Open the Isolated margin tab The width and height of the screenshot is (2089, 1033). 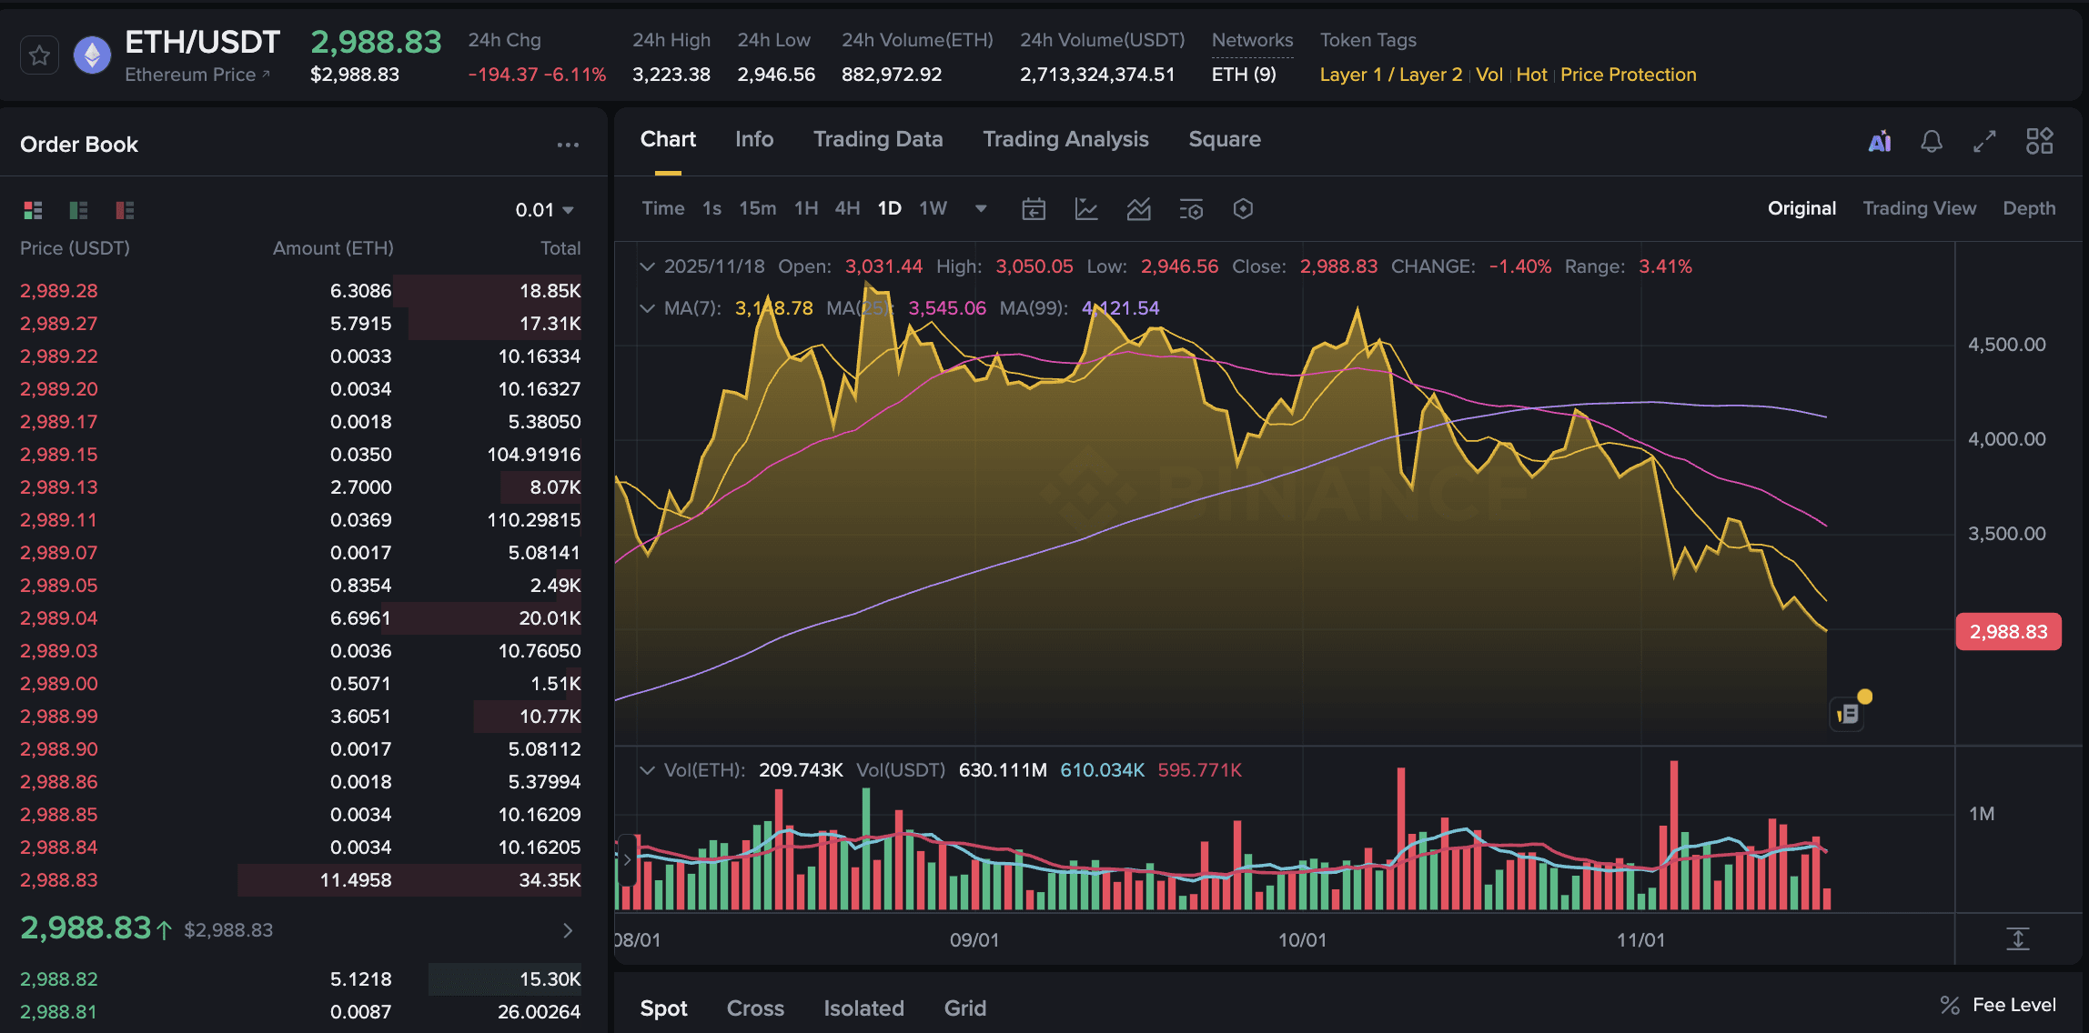(863, 1008)
